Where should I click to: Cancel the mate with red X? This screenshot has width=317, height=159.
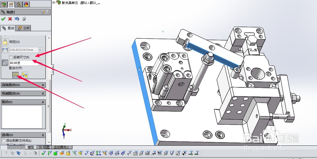point(10,19)
